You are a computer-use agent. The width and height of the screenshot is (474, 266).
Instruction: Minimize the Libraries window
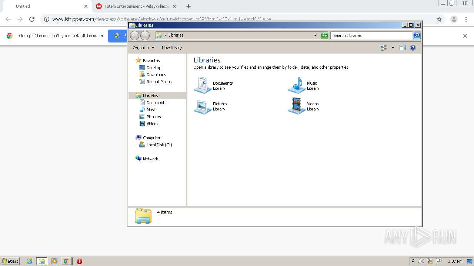click(405, 25)
